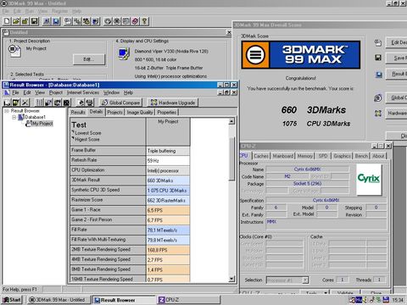
Task: Open the Mainboard tab in CPU-Z
Action: (283, 156)
